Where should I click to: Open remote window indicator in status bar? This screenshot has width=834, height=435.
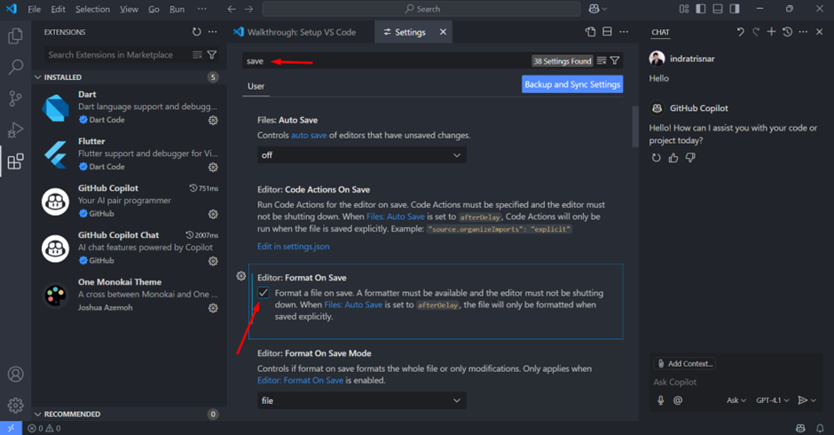click(x=12, y=428)
